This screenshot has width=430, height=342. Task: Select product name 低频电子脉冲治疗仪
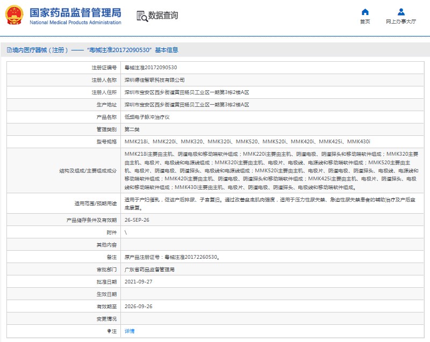click(147, 117)
